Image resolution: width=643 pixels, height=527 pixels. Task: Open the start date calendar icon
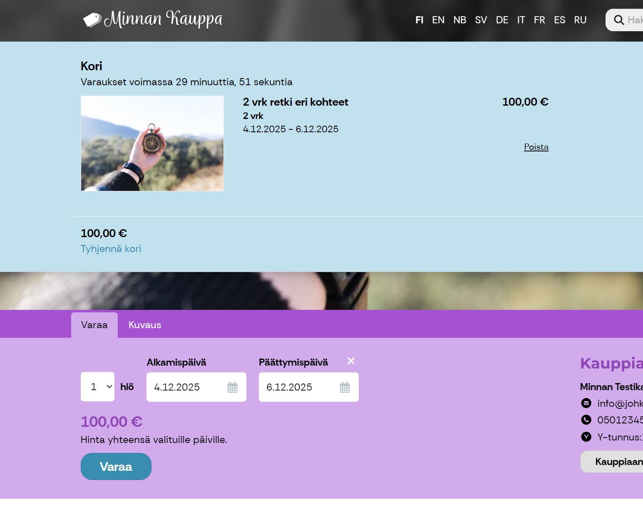click(x=232, y=387)
